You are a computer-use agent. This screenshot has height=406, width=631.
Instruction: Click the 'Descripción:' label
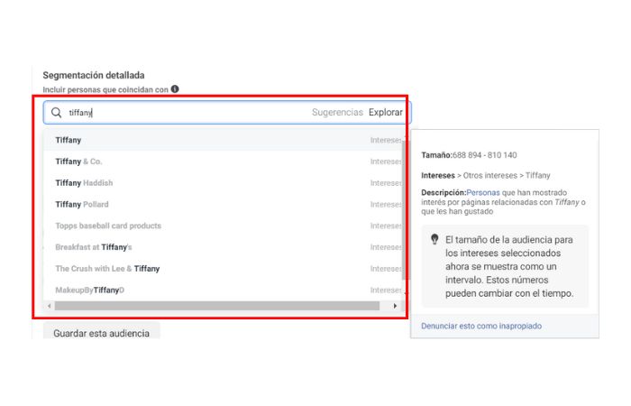[x=444, y=192]
